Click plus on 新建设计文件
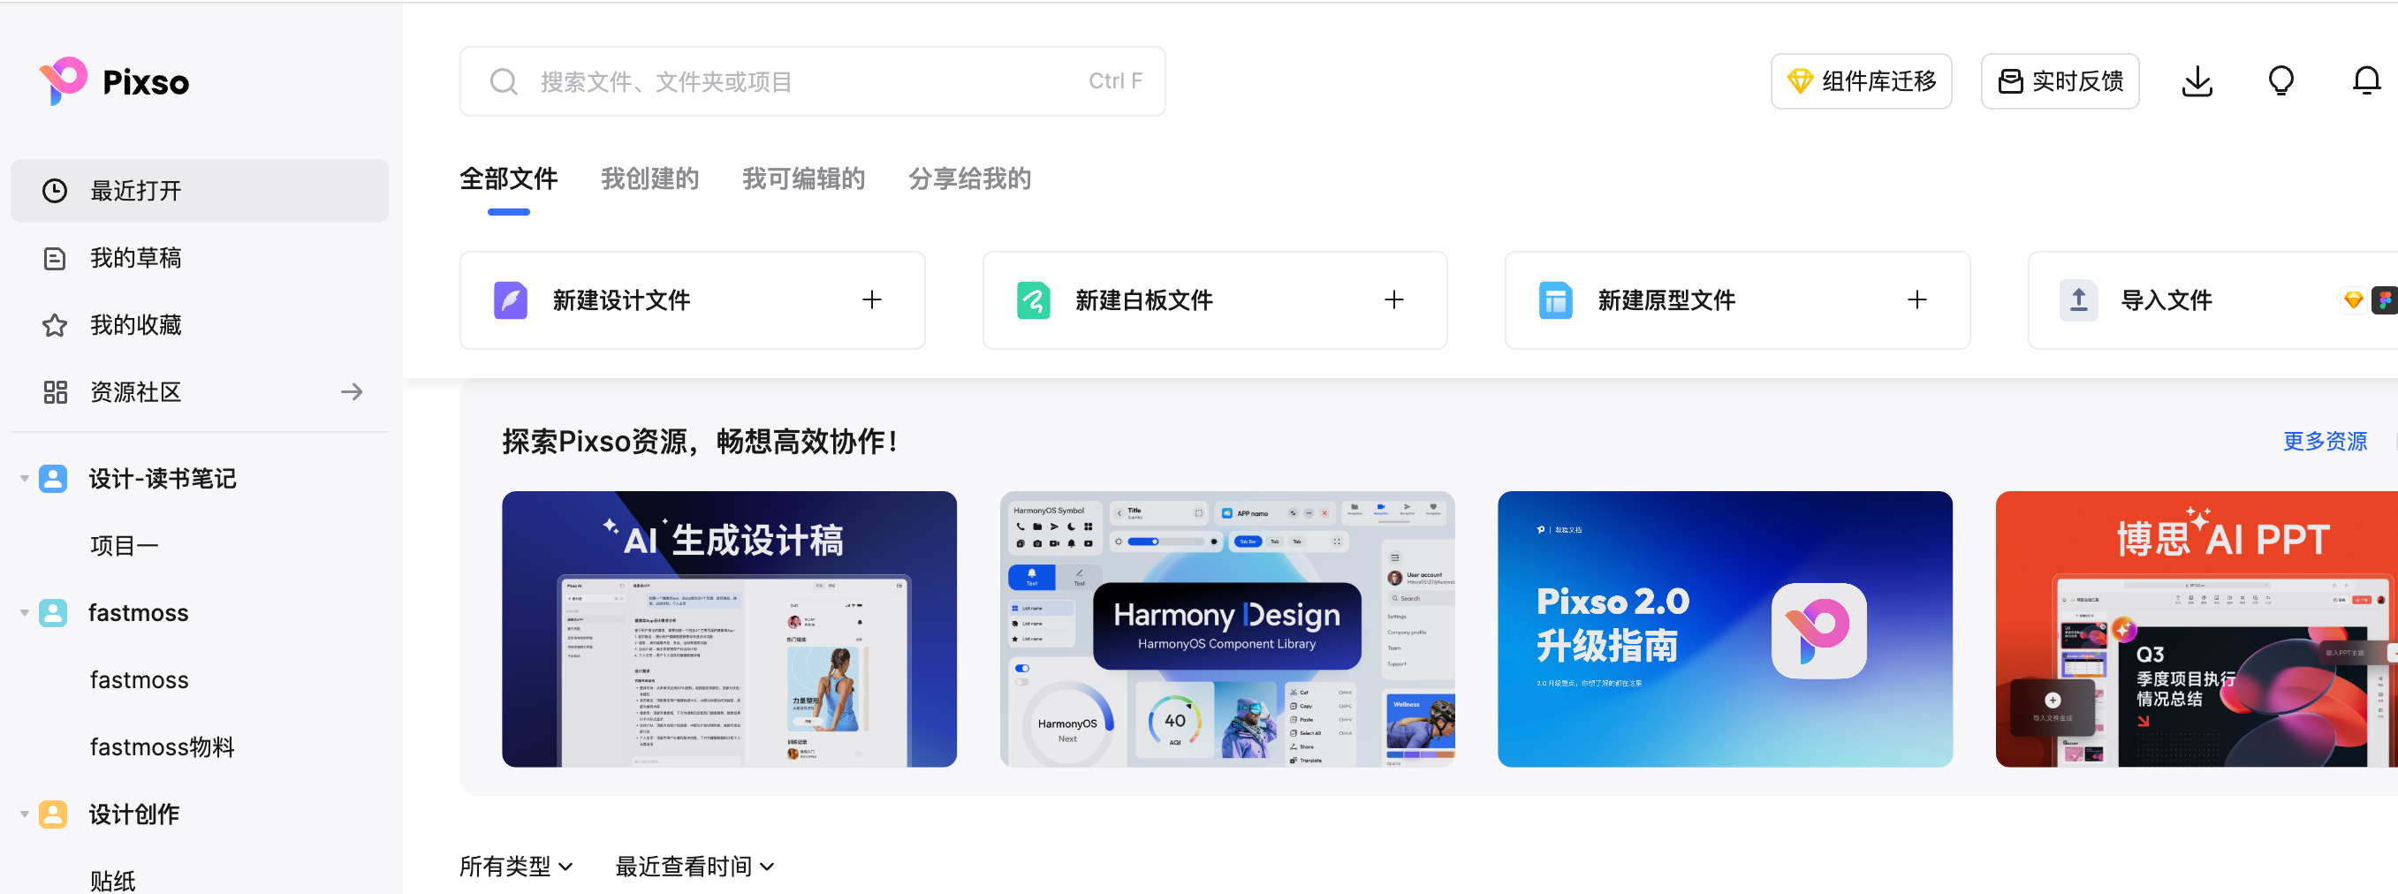This screenshot has width=2398, height=894. click(x=871, y=299)
